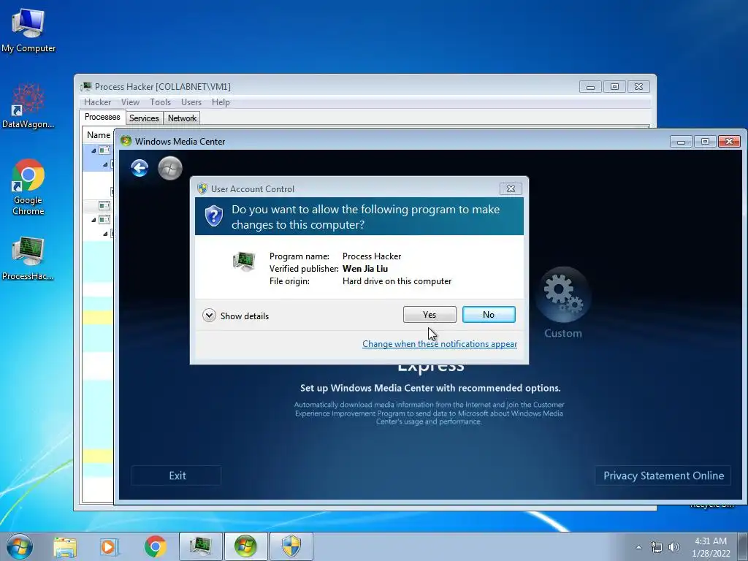Click No in the User Account Control dialog
The image size is (748, 561).
coord(489,314)
